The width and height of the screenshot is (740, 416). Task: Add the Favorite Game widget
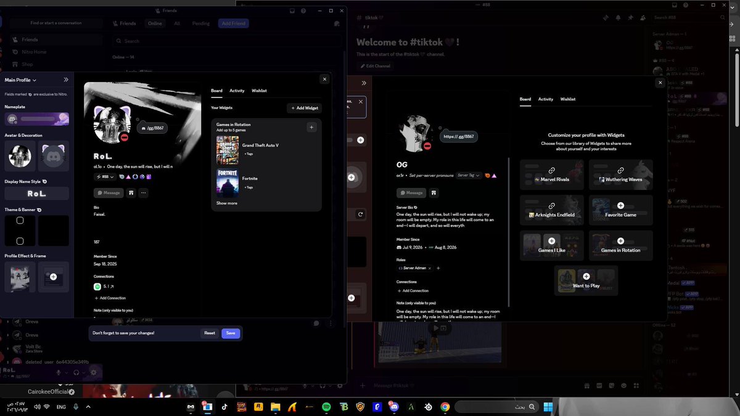pos(621,210)
